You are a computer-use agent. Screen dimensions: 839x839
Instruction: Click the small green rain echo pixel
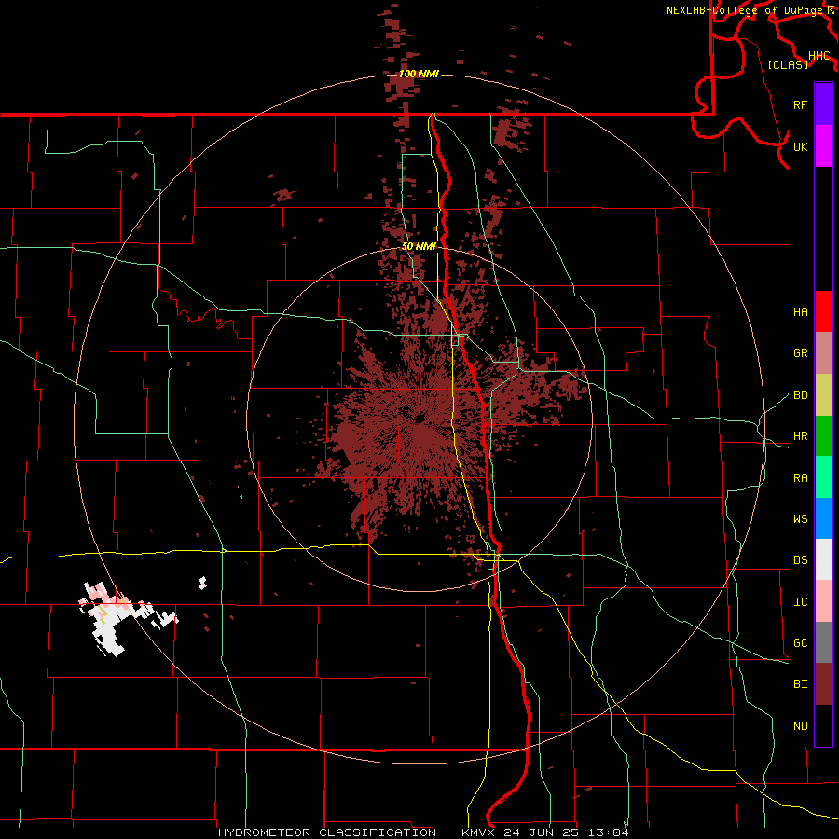(x=241, y=497)
